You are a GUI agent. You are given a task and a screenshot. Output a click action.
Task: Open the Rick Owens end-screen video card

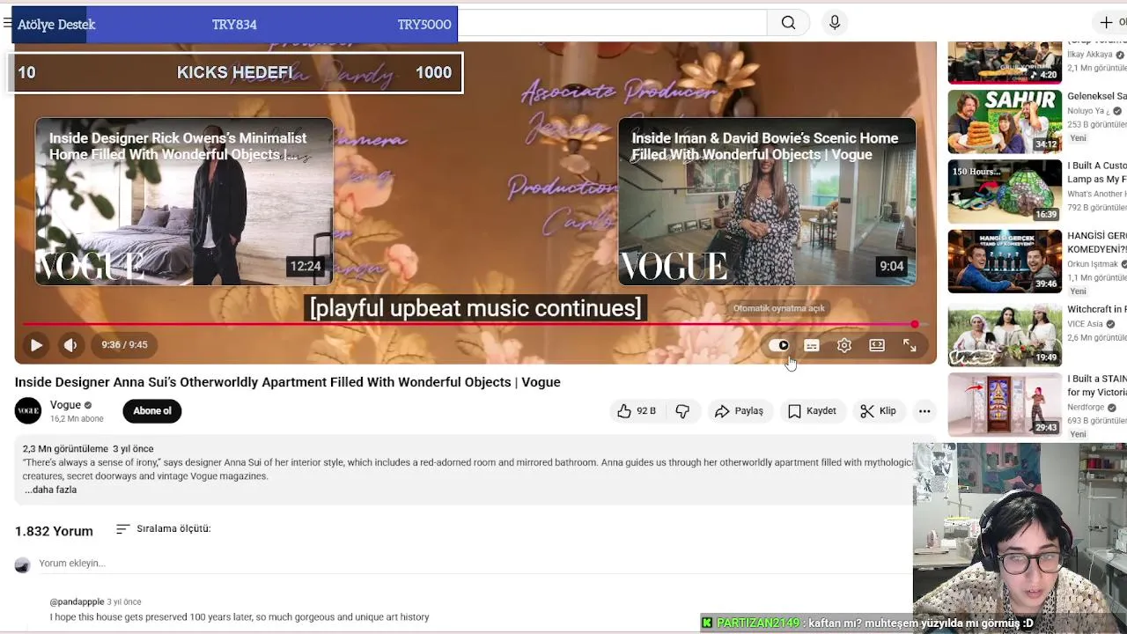(184, 202)
